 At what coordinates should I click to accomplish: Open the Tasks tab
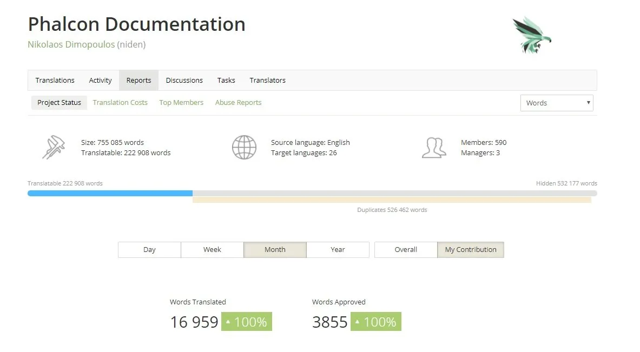coord(226,81)
